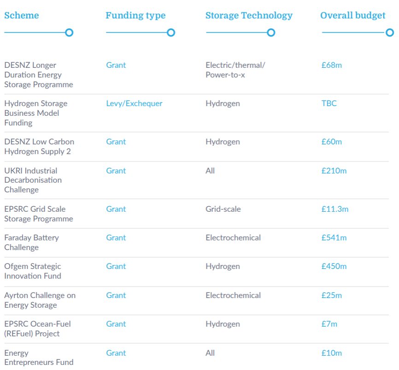
Task: Click the circle marker under Overall budget
Action: click(x=390, y=33)
